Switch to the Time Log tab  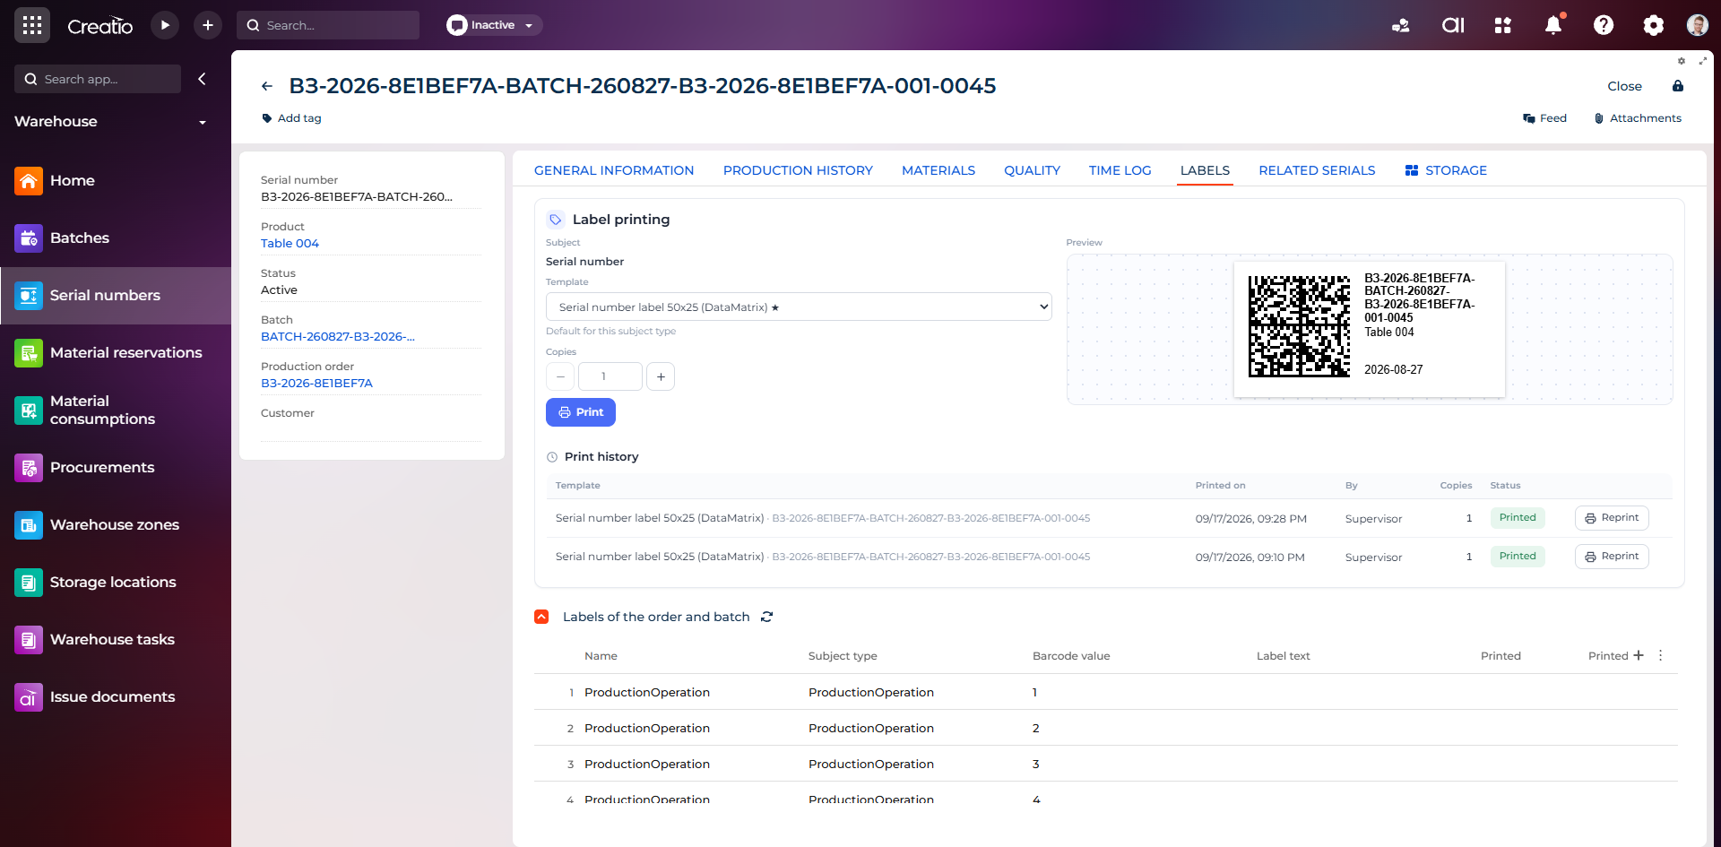click(1120, 170)
